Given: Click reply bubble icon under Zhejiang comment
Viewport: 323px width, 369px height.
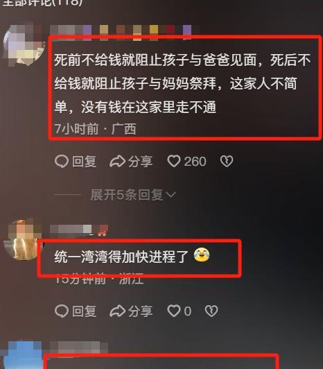Looking at the screenshot, I should tap(62, 311).
